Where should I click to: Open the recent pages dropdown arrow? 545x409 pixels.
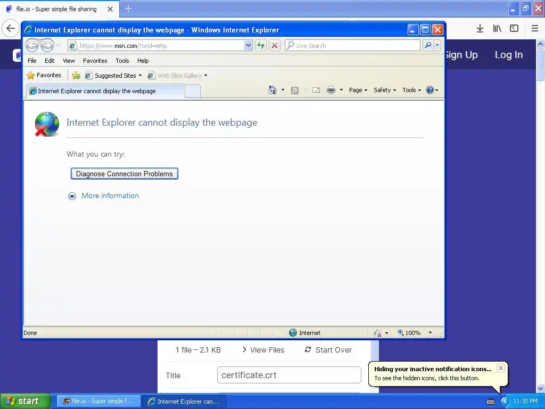pos(59,46)
